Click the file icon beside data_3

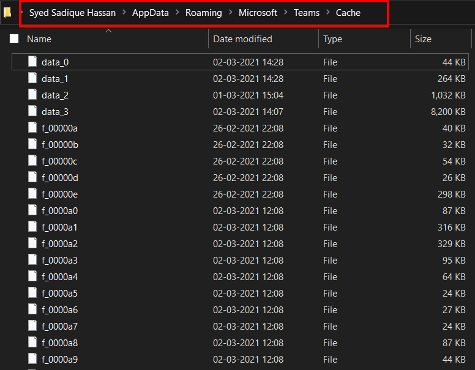(32, 111)
